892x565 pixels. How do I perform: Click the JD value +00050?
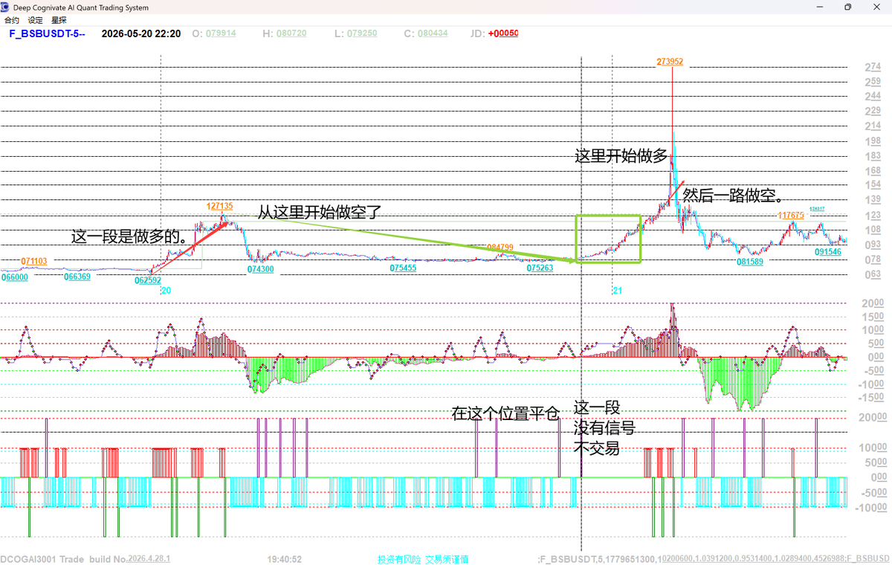click(x=503, y=34)
